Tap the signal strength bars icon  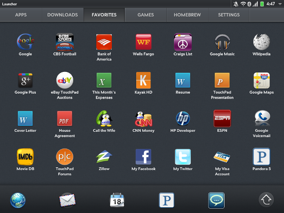pyautogui.click(x=256, y=4)
